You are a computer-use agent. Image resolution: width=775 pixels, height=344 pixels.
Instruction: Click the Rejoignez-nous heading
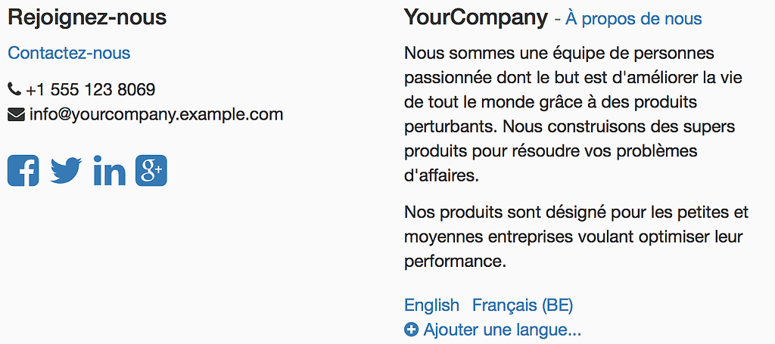tap(87, 17)
